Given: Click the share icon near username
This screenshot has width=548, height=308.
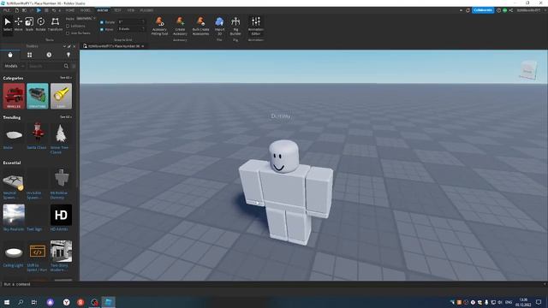Looking at the screenshot, I should (x=511, y=10).
